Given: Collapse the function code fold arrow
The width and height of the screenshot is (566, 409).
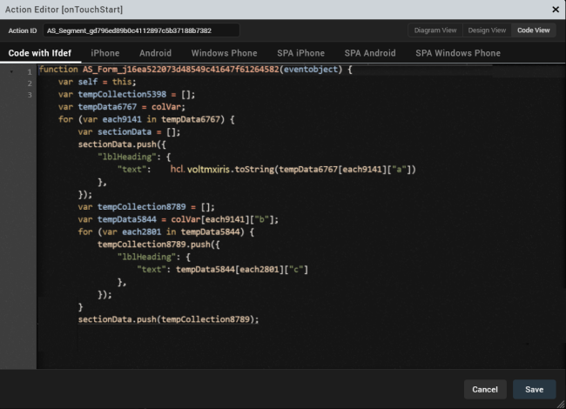Looking at the screenshot, I should 11,70.
